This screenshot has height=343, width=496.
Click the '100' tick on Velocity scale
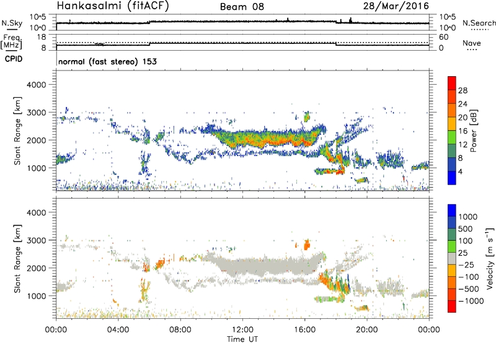pos(466,241)
